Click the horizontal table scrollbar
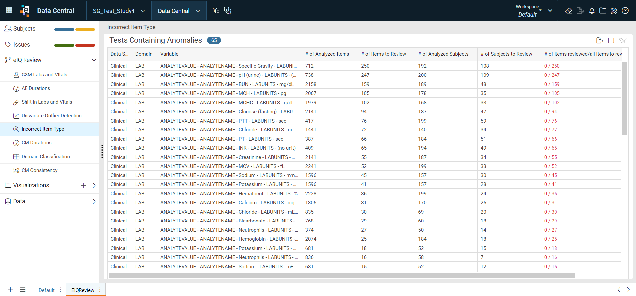Screen dimensions: 636x296 (x=342, y=276)
